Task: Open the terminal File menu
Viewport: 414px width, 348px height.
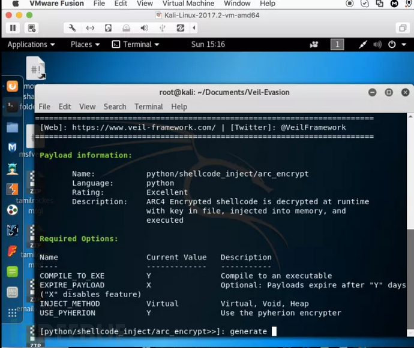Action: coord(44,107)
